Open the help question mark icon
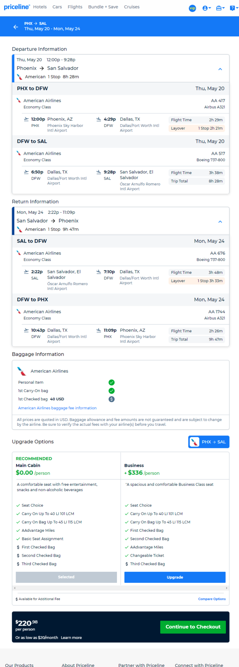This screenshot has width=239, height=667. point(233,8)
